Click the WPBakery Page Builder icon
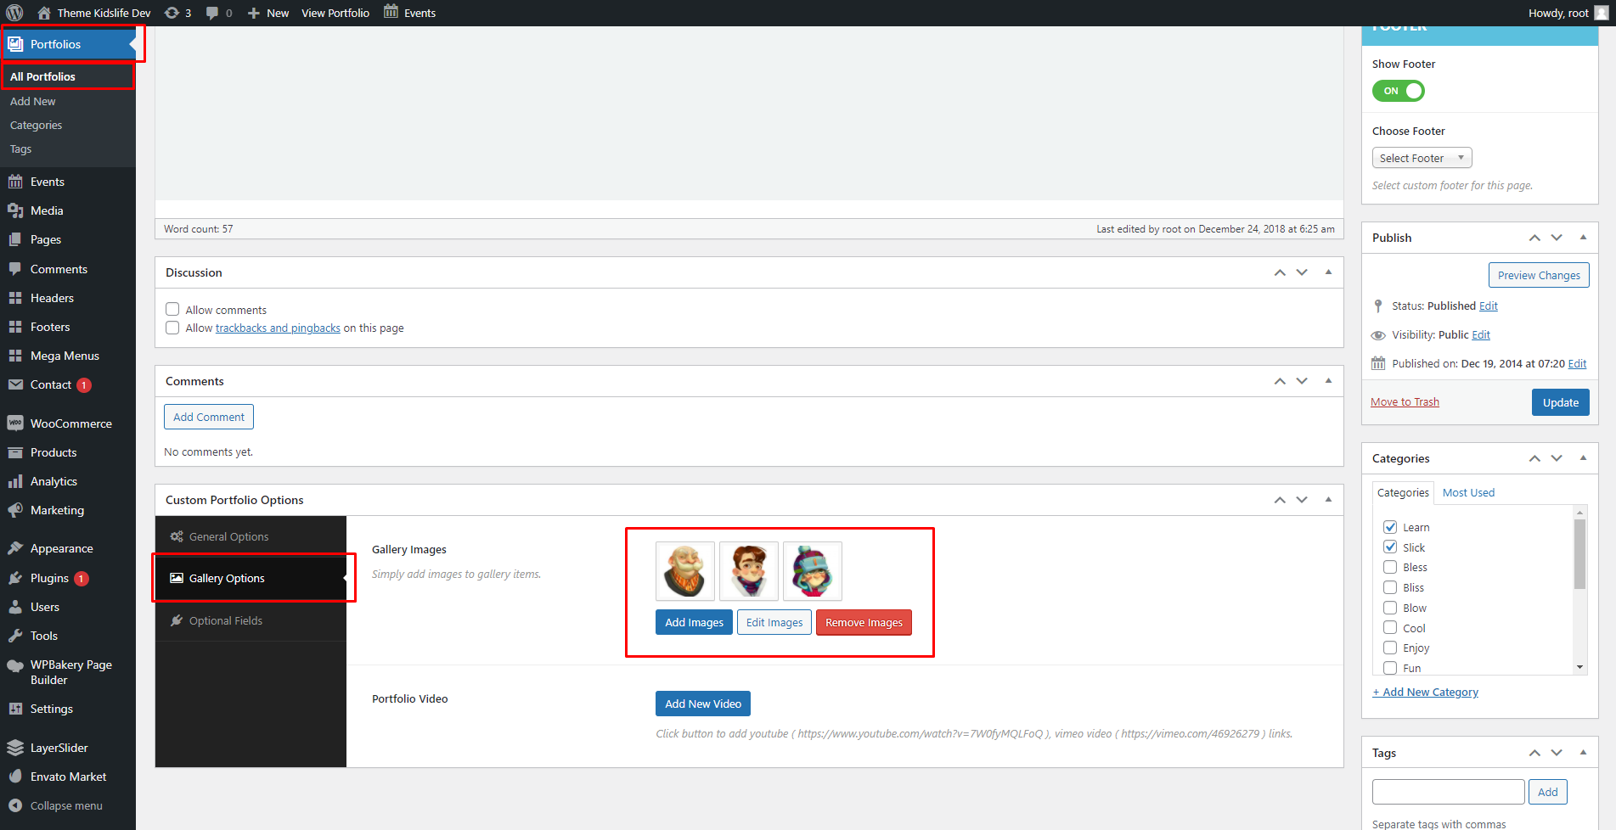1616x830 pixels. 15,665
